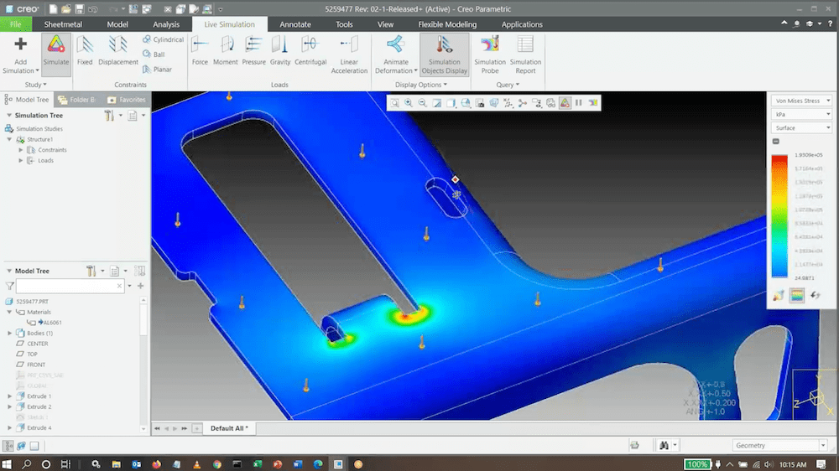Click Zoom Out in graphics toolbar
This screenshot has width=839, height=471.
(x=423, y=102)
